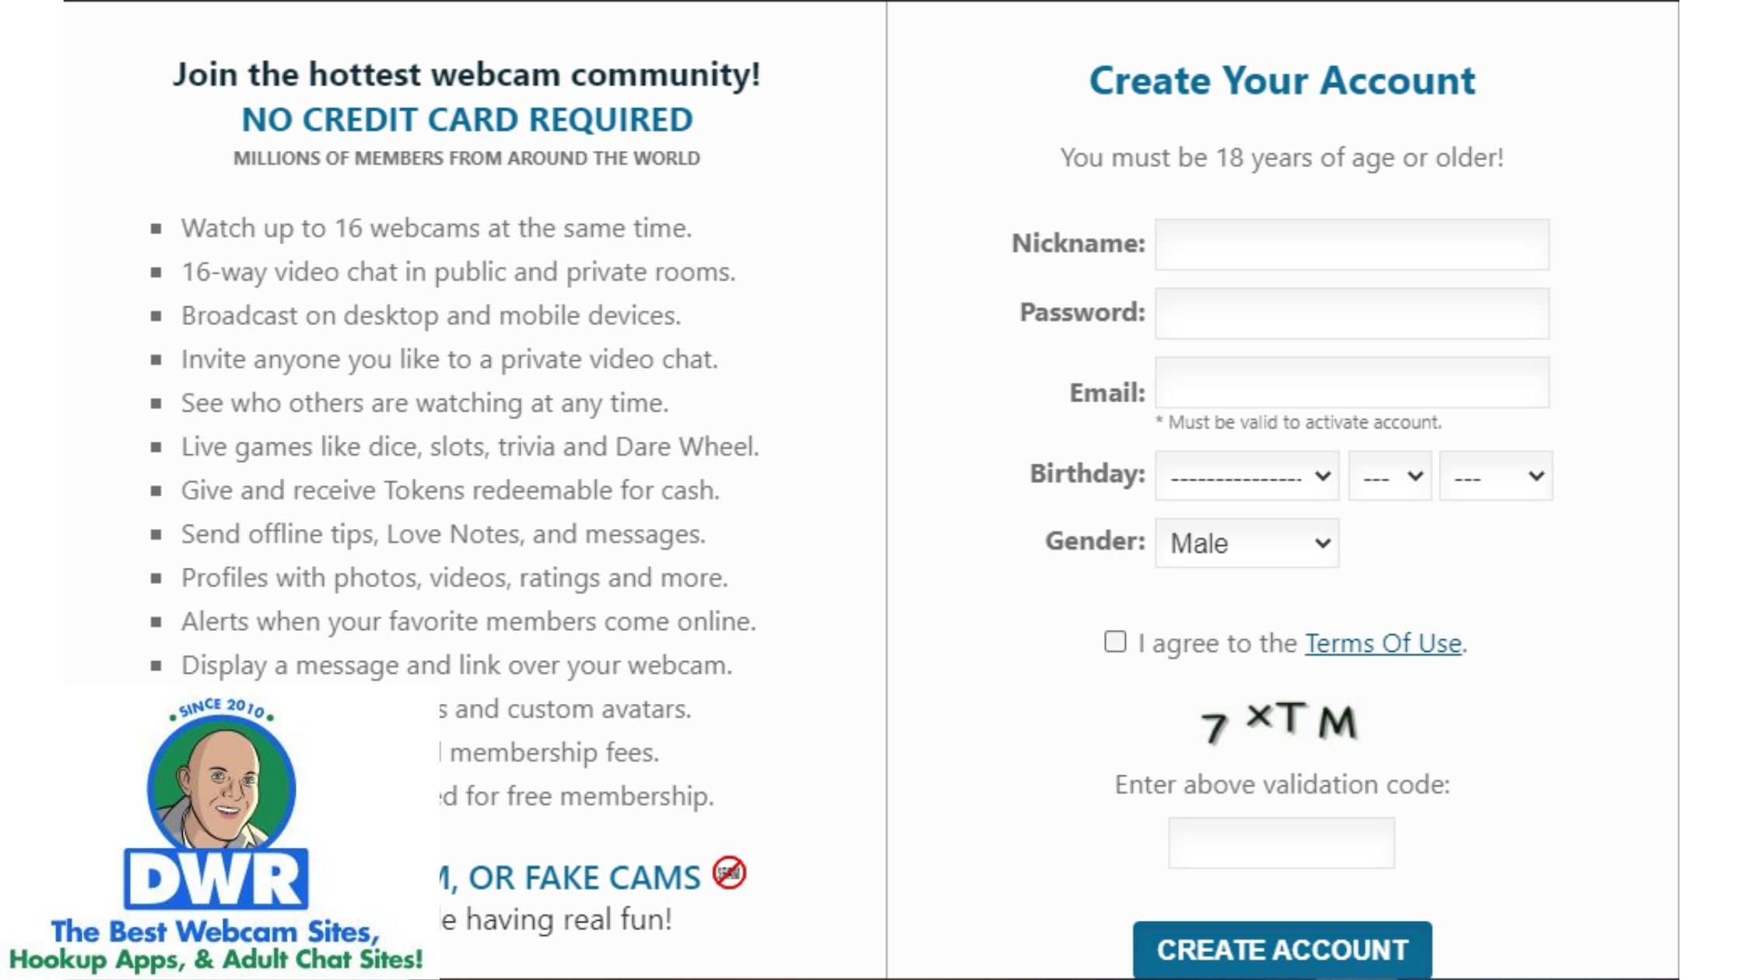Tick the Terms Of Use agreement checkbox

click(1115, 642)
